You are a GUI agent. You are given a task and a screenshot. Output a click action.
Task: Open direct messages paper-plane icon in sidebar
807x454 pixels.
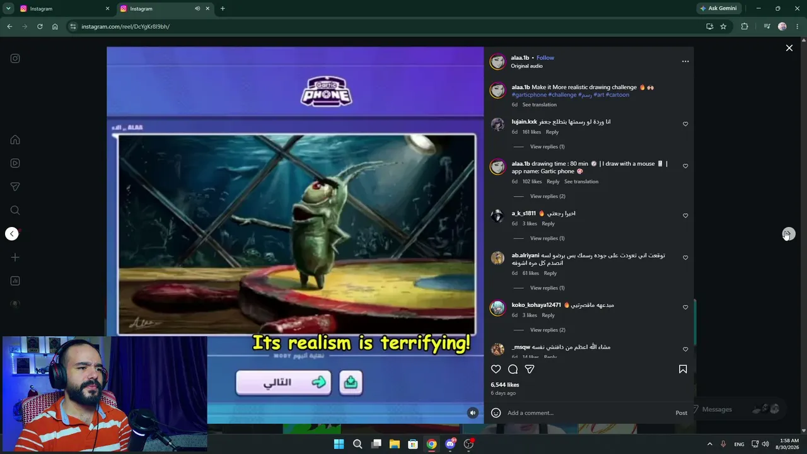(15, 187)
